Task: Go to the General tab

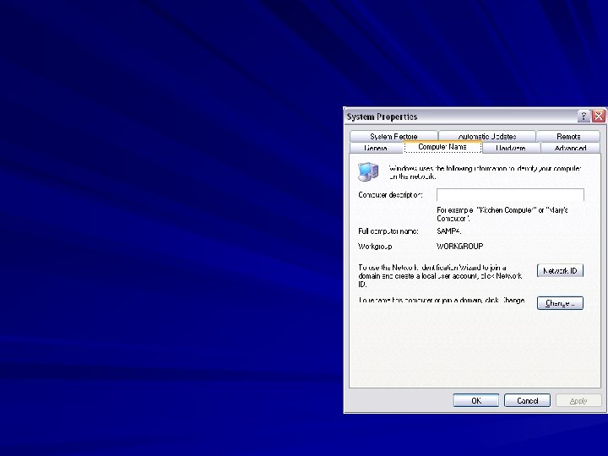Action: 376,148
